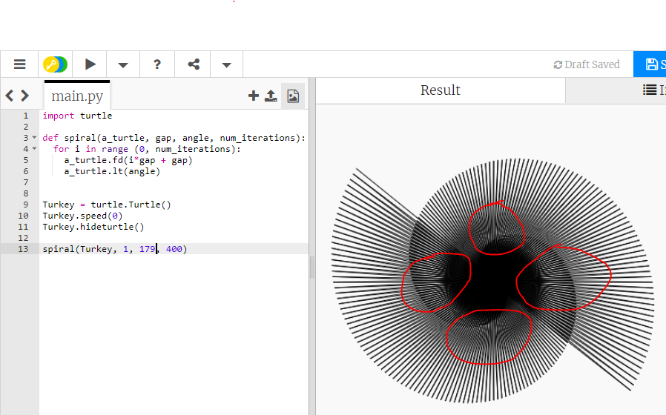Click the upload file icon
Viewport: 666px width, 415px height.
pyautogui.click(x=271, y=96)
